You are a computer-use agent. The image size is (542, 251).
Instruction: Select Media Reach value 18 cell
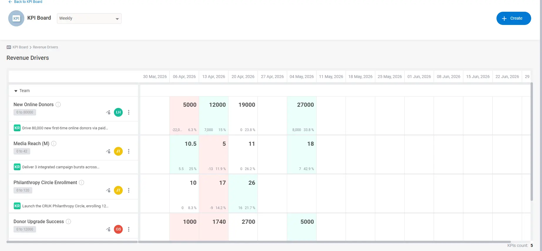coord(302,155)
